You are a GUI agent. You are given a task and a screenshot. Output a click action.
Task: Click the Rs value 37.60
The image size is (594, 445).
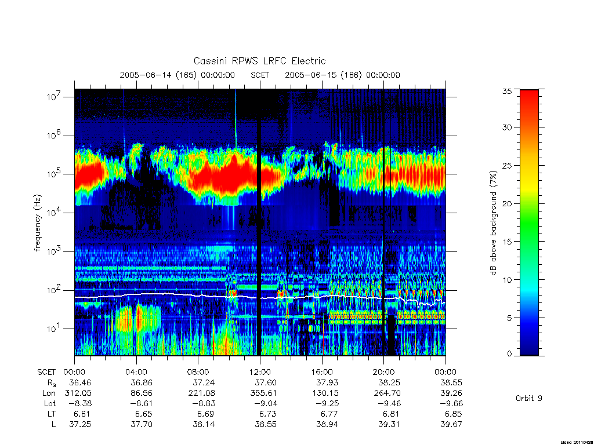click(x=266, y=382)
